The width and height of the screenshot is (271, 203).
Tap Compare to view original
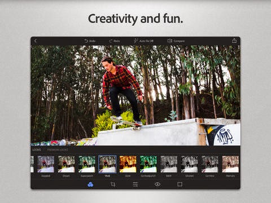(176, 41)
